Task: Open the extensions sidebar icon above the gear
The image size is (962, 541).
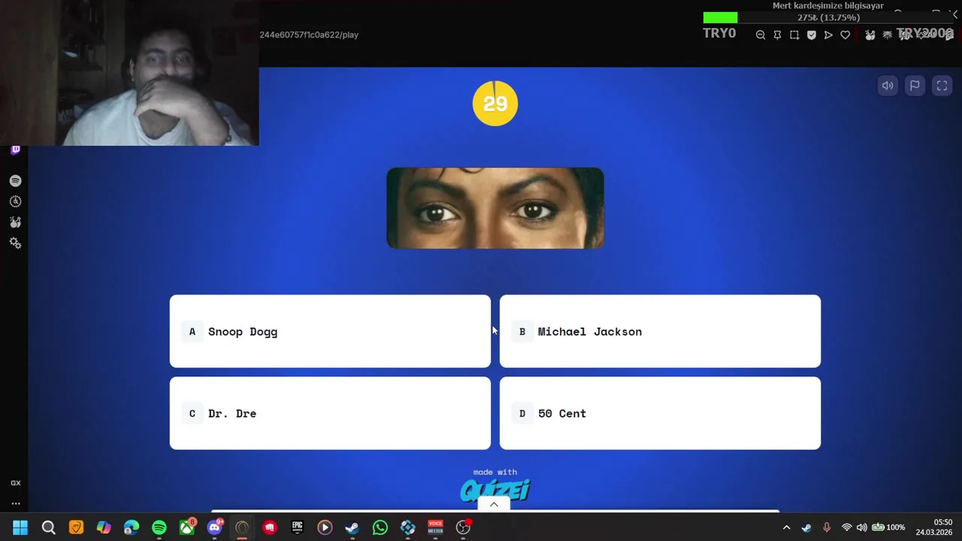Action: point(15,222)
